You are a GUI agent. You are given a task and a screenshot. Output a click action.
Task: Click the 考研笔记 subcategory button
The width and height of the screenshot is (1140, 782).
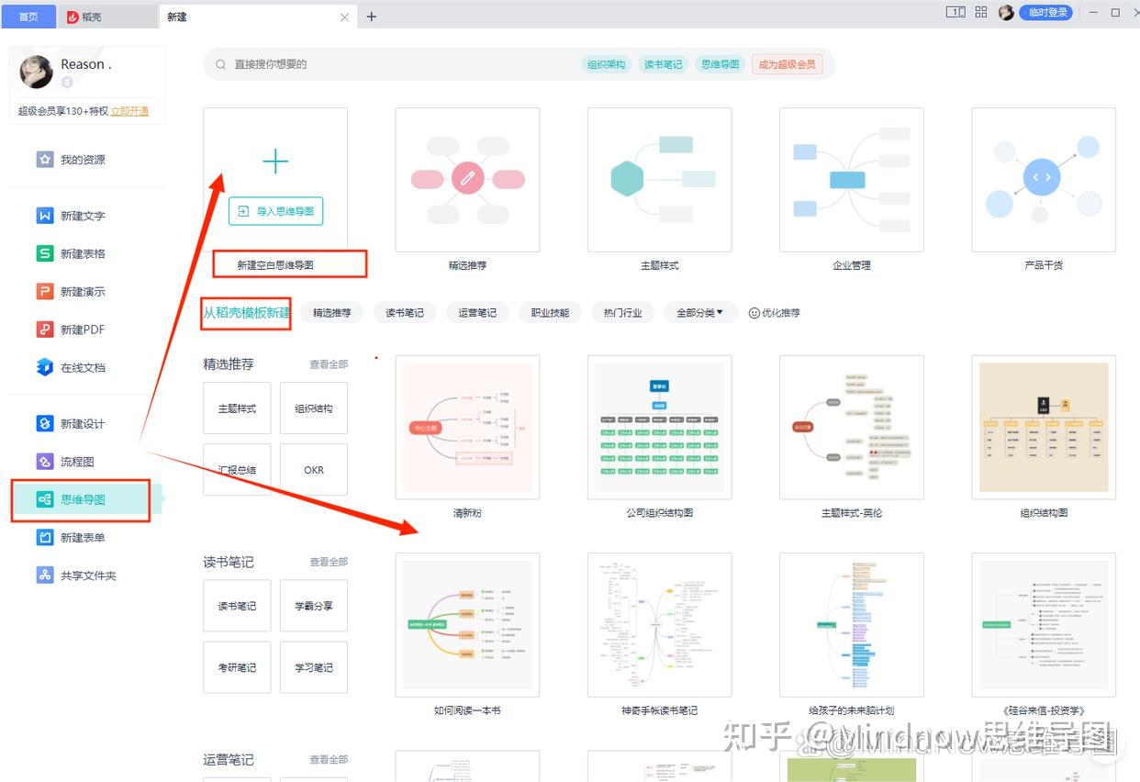coord(237,667)
